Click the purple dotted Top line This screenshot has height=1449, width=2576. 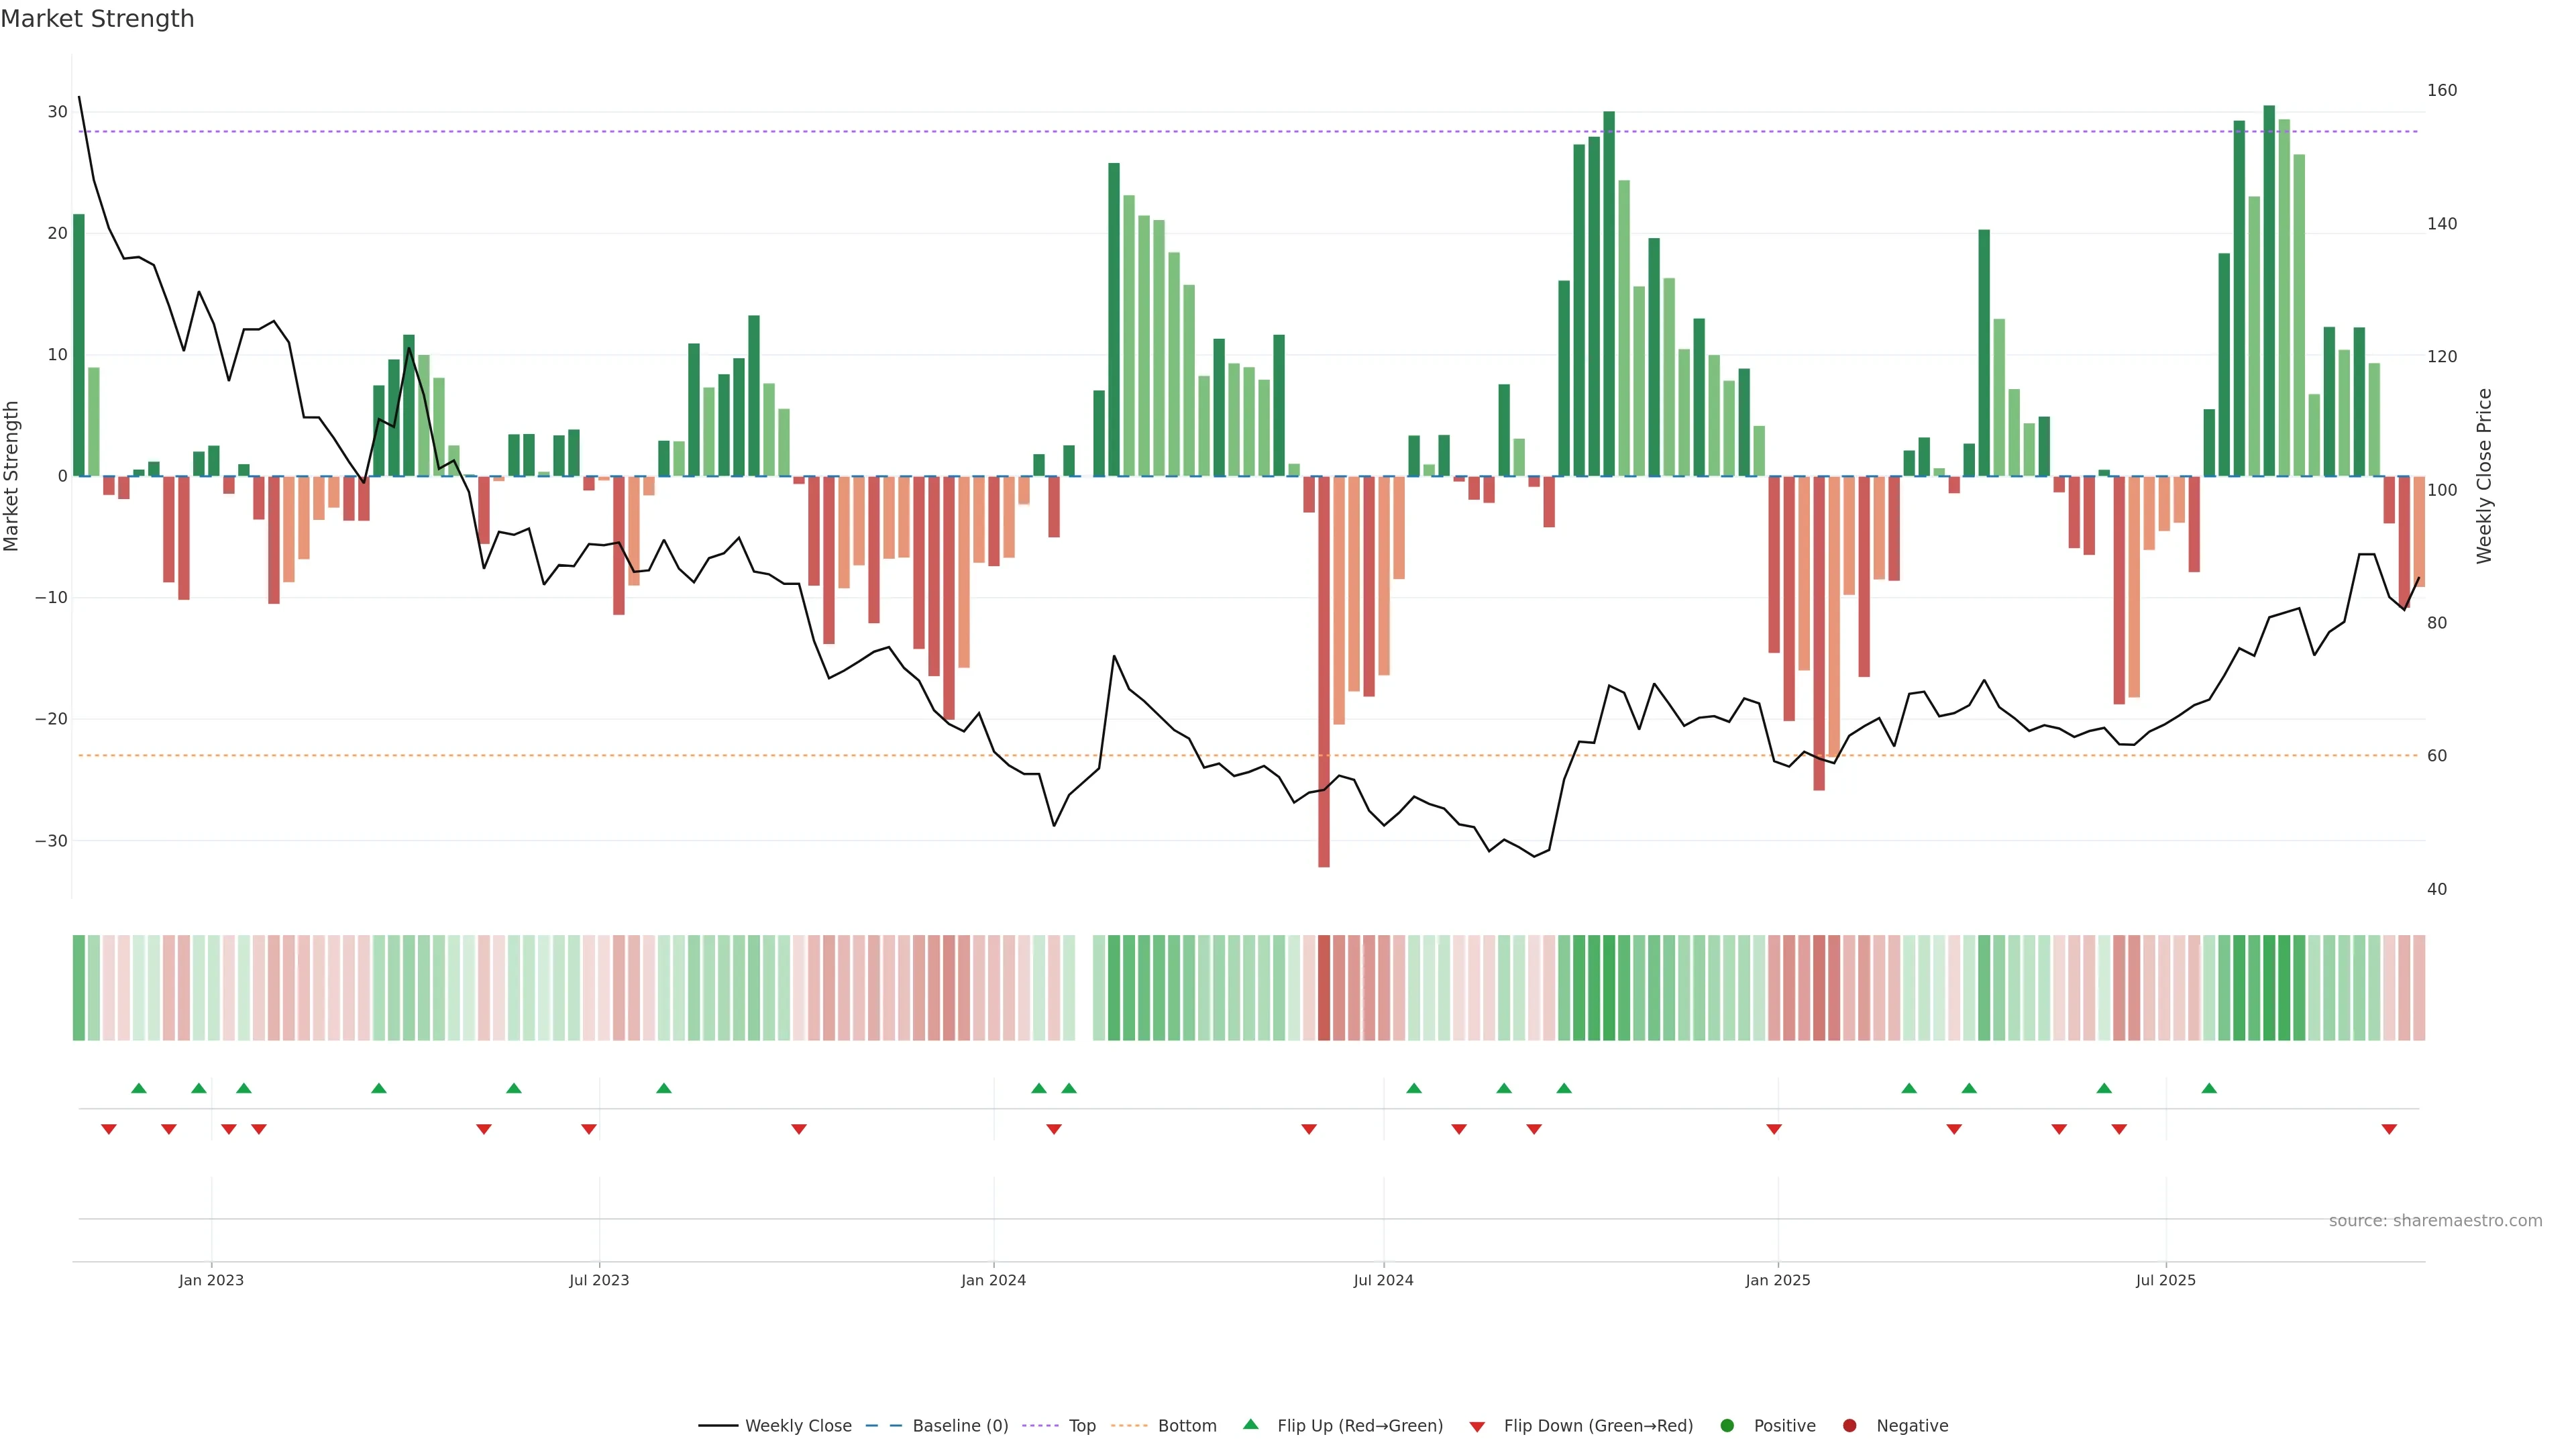(1000, 132)
